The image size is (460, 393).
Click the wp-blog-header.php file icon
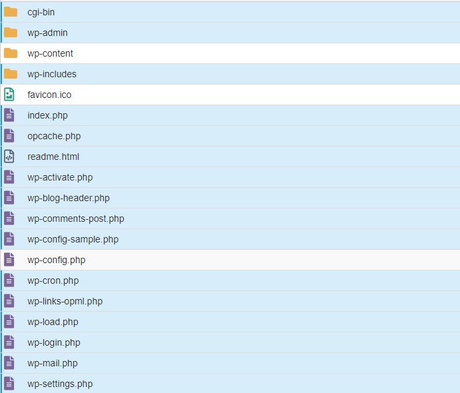(9, 198)
